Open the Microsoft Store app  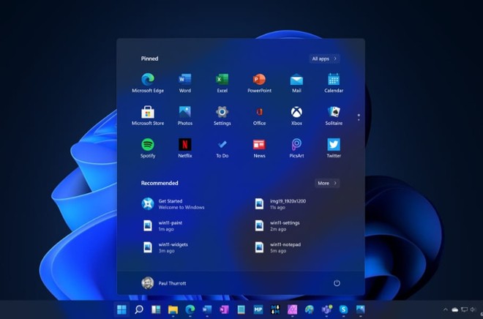pos(148,113)
